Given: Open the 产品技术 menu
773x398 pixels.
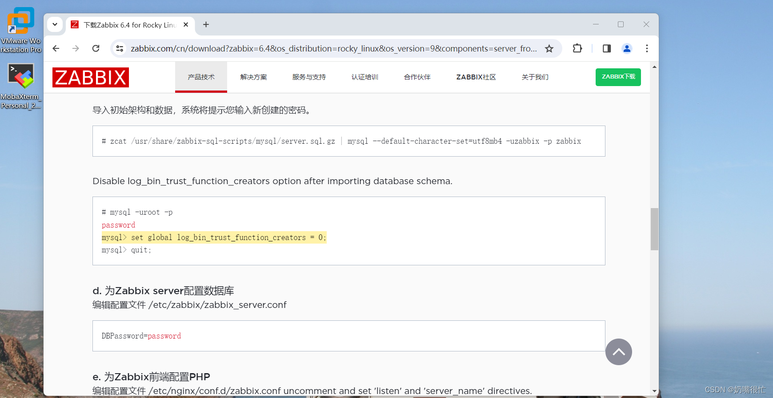Looking at the screenshot, I should pos(201,77).
